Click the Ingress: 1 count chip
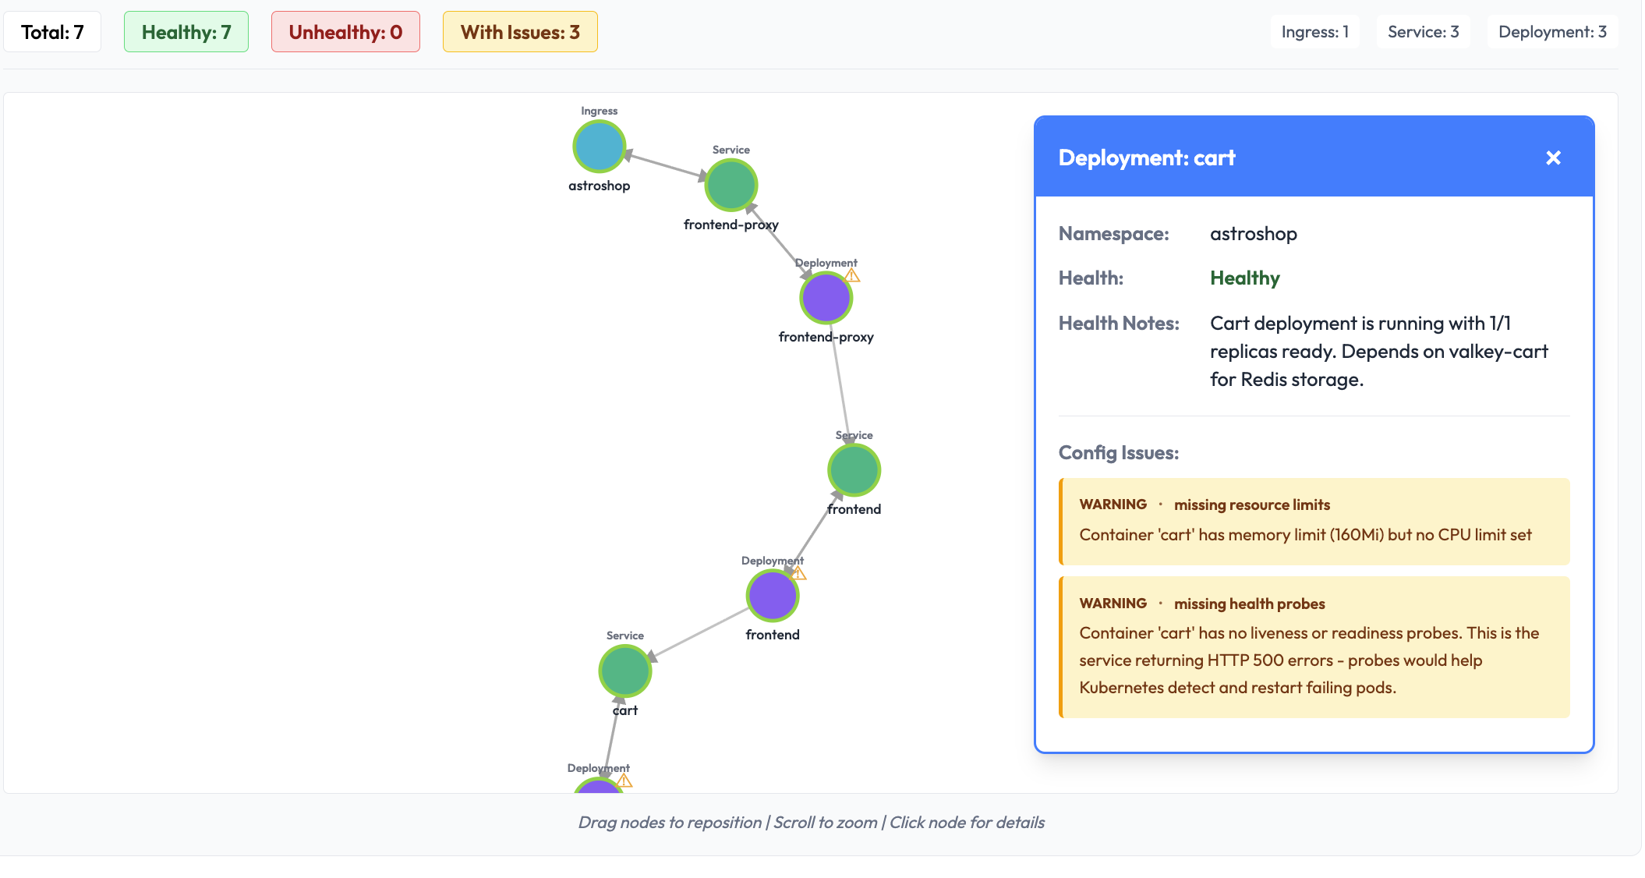 [1314, 32]
